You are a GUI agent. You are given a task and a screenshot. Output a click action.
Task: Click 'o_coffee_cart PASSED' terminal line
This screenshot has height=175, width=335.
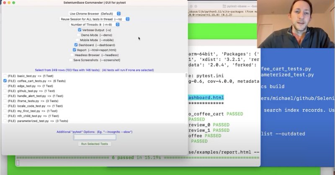click(x=216, y=114)
